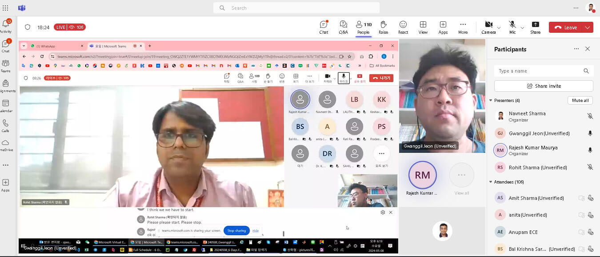This screenshot has width=600, height=257.
Task: Click the Share invite button
Action: pyautogui.click(x=544, y=86)
